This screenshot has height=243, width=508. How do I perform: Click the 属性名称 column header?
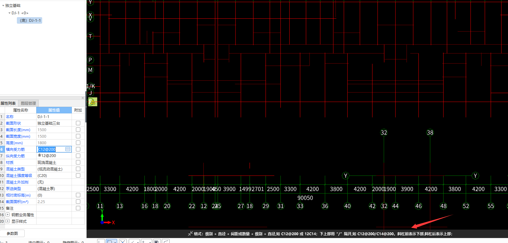click(21, 110)
